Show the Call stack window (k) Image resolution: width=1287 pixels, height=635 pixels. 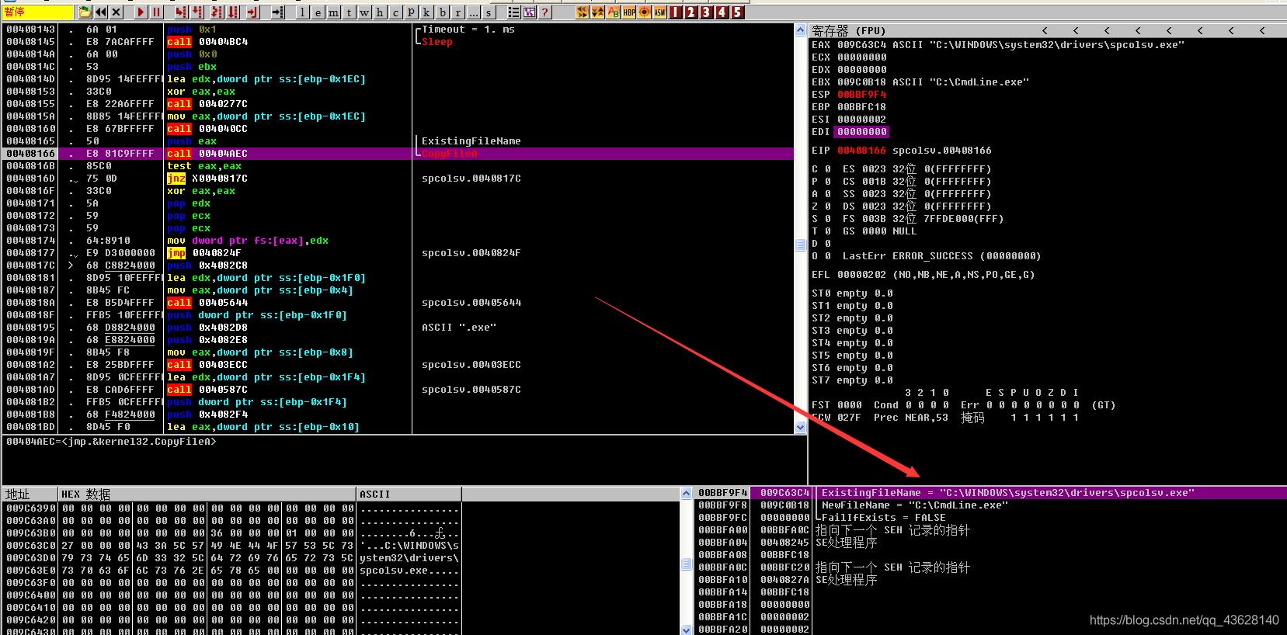point(426,12)
